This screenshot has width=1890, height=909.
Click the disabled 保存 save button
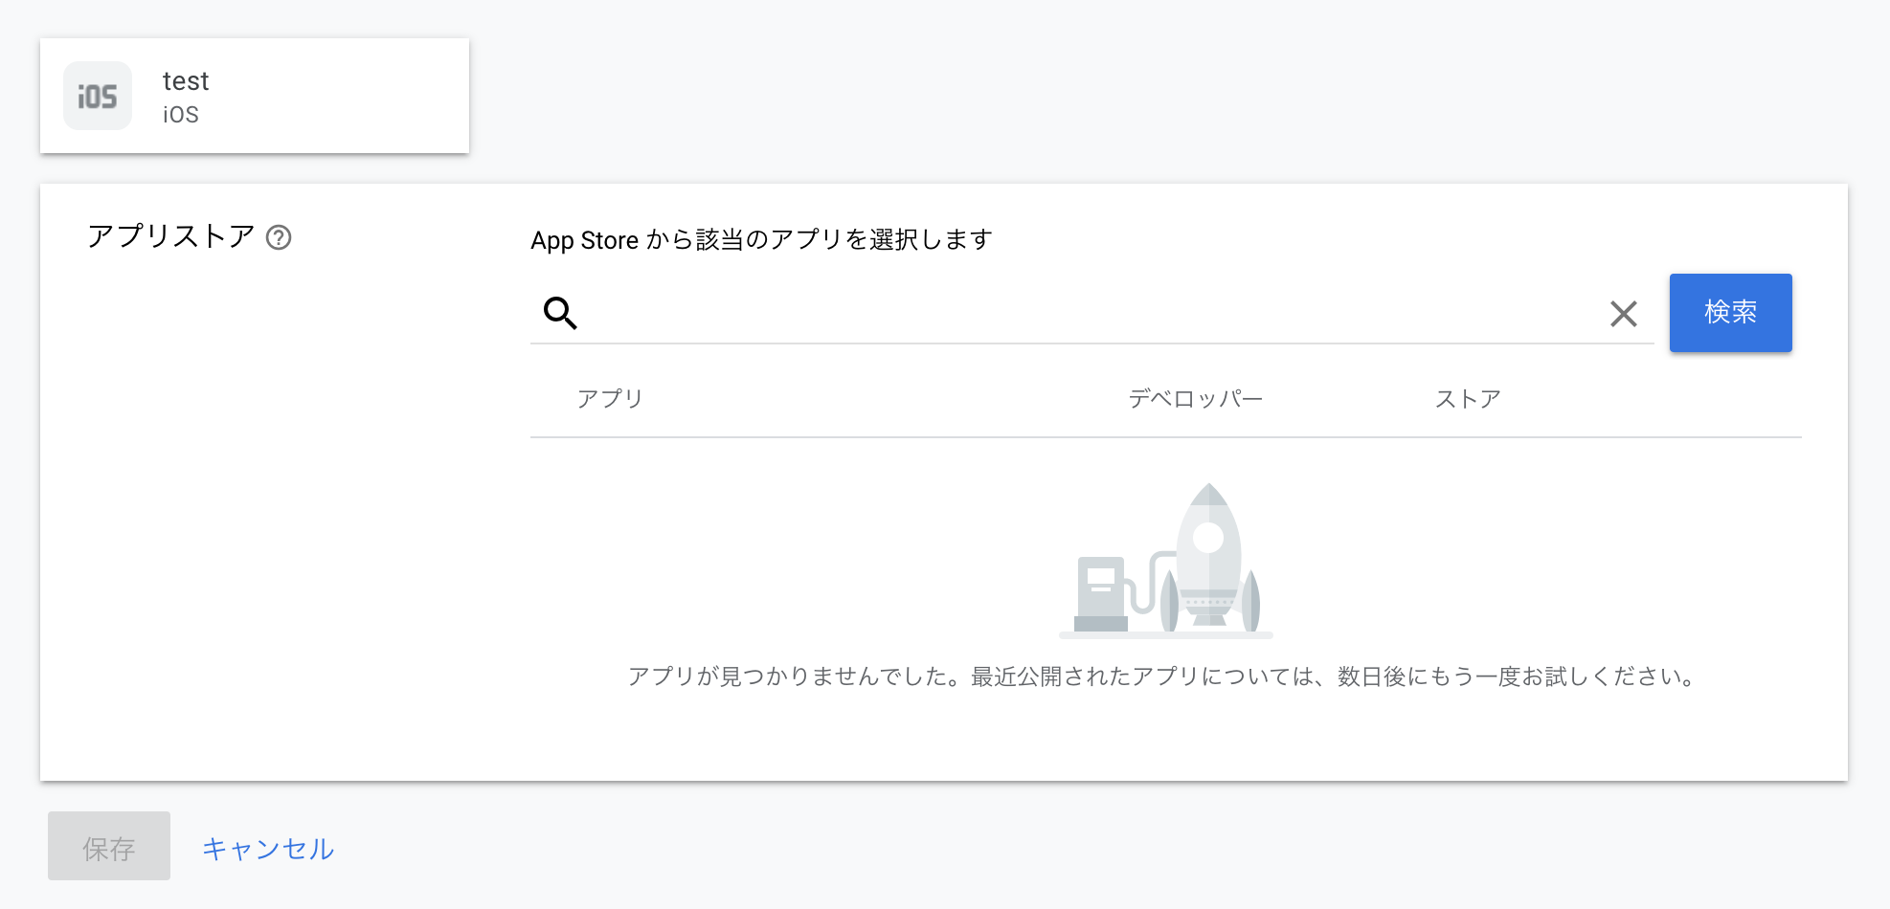[108, 846]
